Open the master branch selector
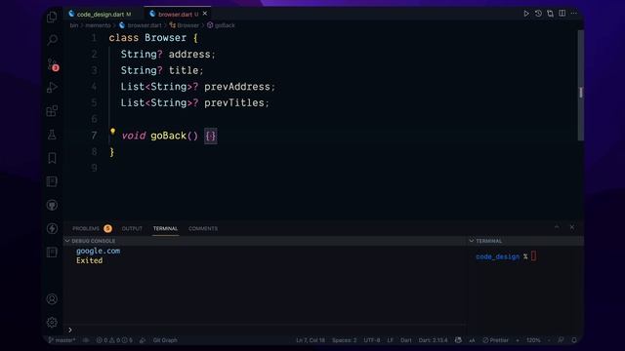625x351 pixels. [62, 340]
